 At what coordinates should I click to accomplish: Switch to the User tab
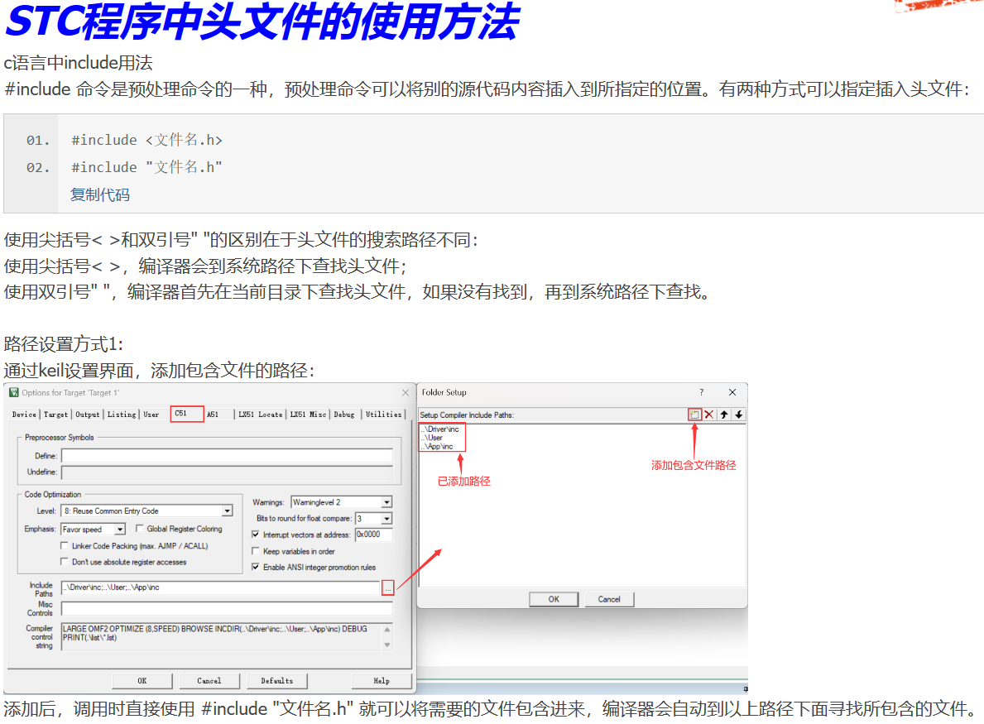click(151, 415)
